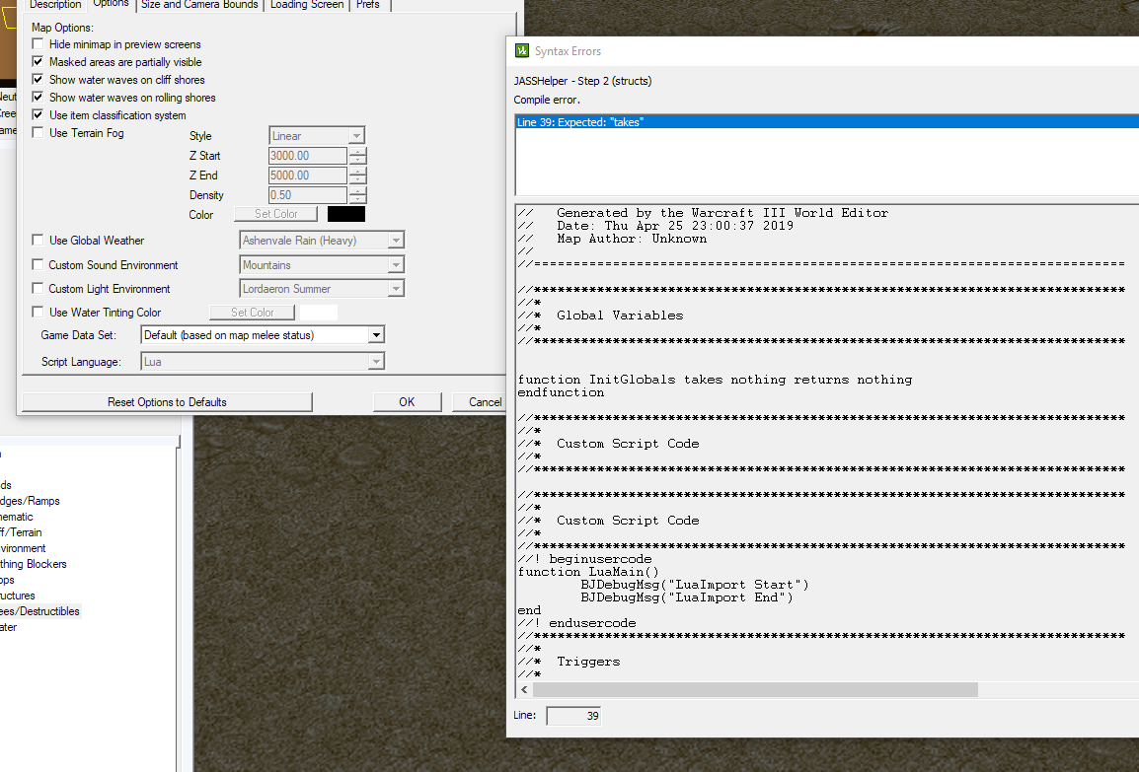Screen dimensions: 1139x772
Task: Enable Use Terrain Fog checkbox
Action: point(38,132)
